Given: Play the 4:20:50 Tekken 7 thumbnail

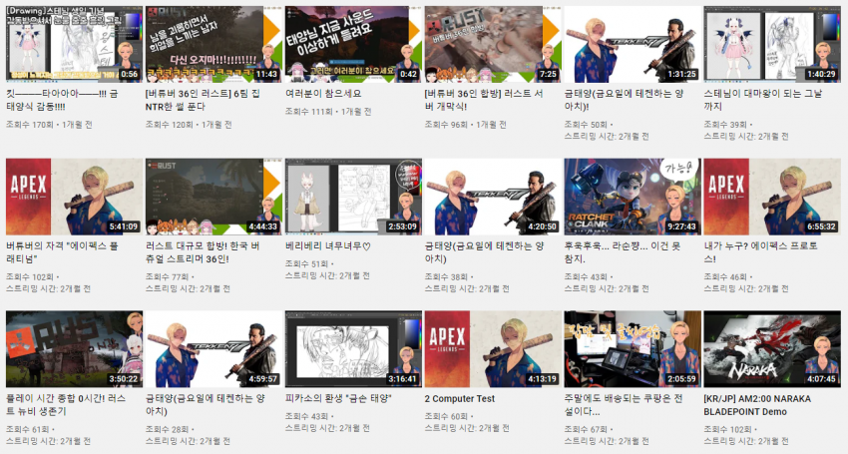Looking at the screenshot, I should point(493,197).
